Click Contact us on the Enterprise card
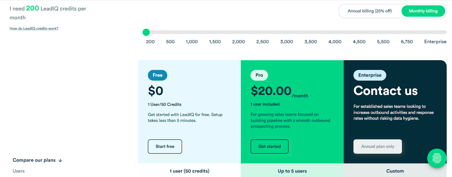The width and height of the screenshot is (452, 177). 385,91
